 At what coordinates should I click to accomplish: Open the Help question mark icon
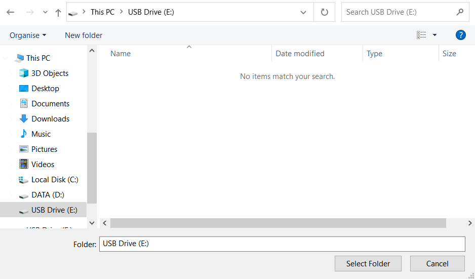[x=460, y=35]
